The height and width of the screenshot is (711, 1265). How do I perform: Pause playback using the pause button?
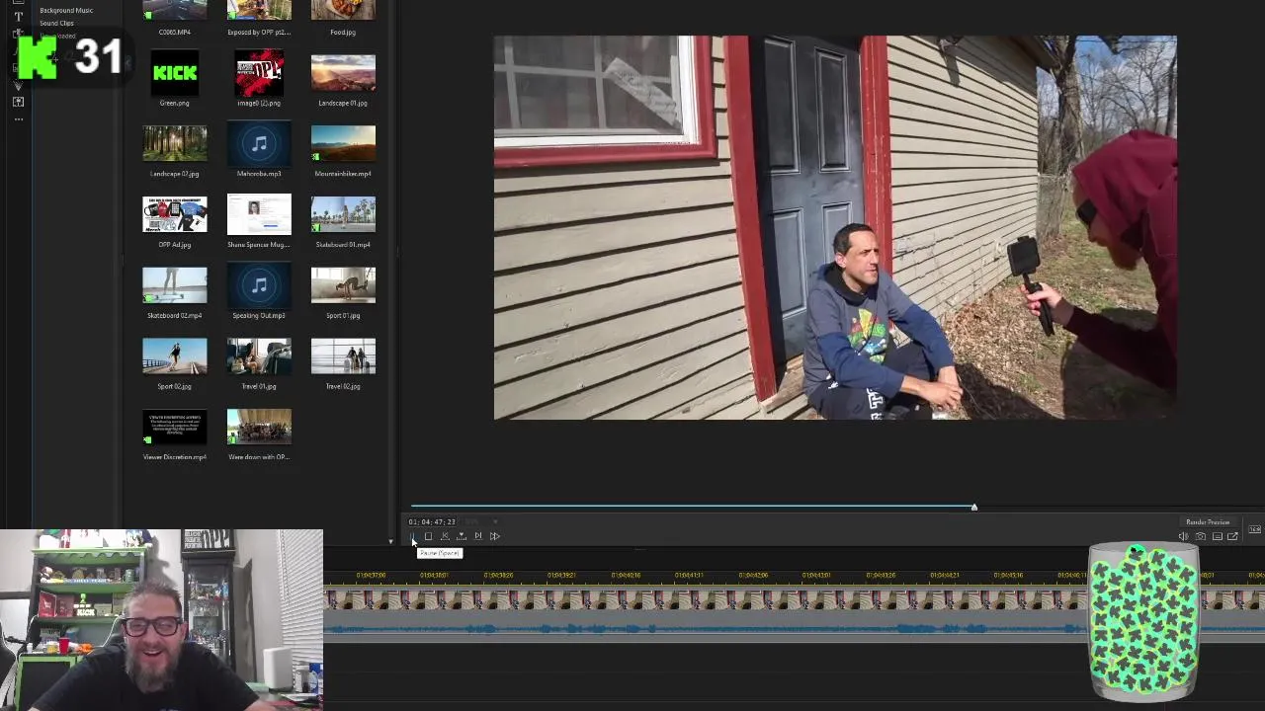coord(412,536)
